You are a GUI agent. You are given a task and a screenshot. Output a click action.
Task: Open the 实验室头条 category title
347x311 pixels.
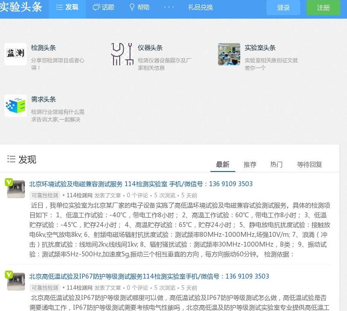tap(260, 48)
